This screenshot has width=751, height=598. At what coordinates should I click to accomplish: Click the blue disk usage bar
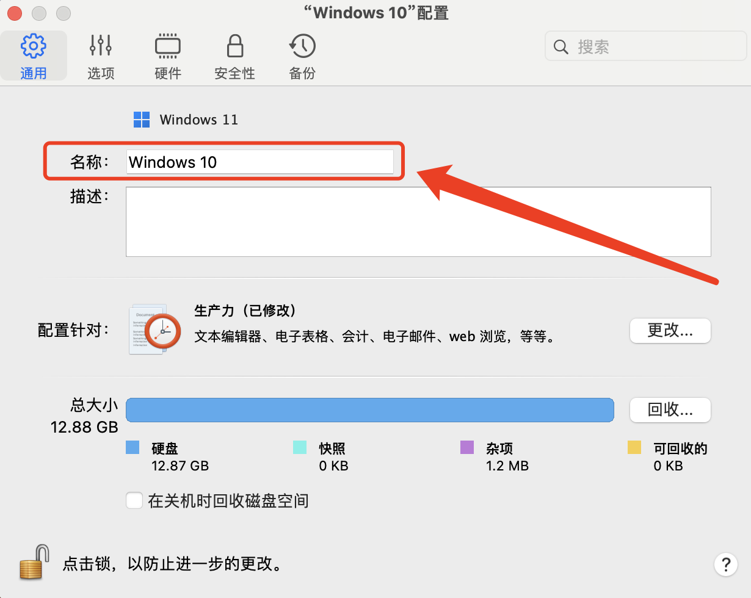pos(369,409)
